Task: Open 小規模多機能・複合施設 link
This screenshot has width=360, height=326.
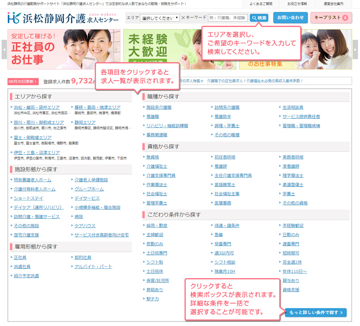Action: [x=97, y=207]
